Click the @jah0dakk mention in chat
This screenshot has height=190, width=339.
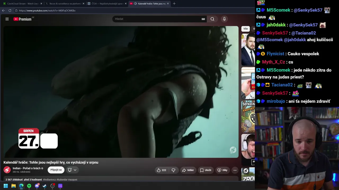[x=295, y=40]
